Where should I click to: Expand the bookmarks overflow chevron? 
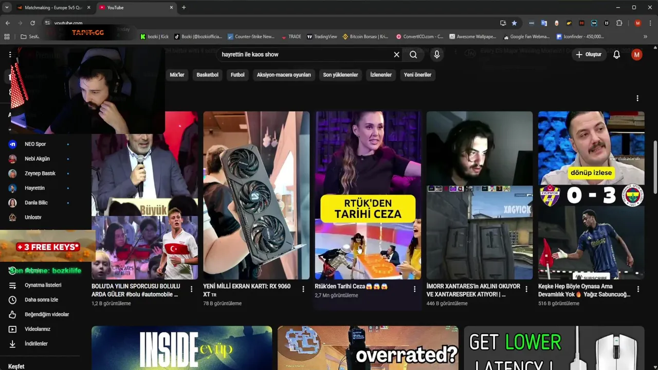[645, 36]
